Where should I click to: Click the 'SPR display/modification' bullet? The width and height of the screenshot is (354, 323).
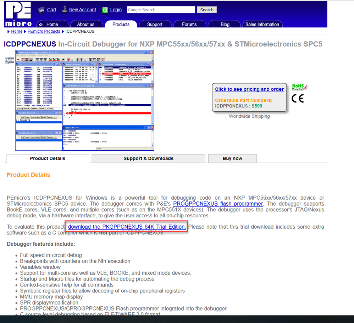[x=49, y=303]
